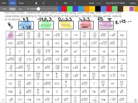Go to the previous page arrow
The image size is (138, 103).
[x=56, y=3]
